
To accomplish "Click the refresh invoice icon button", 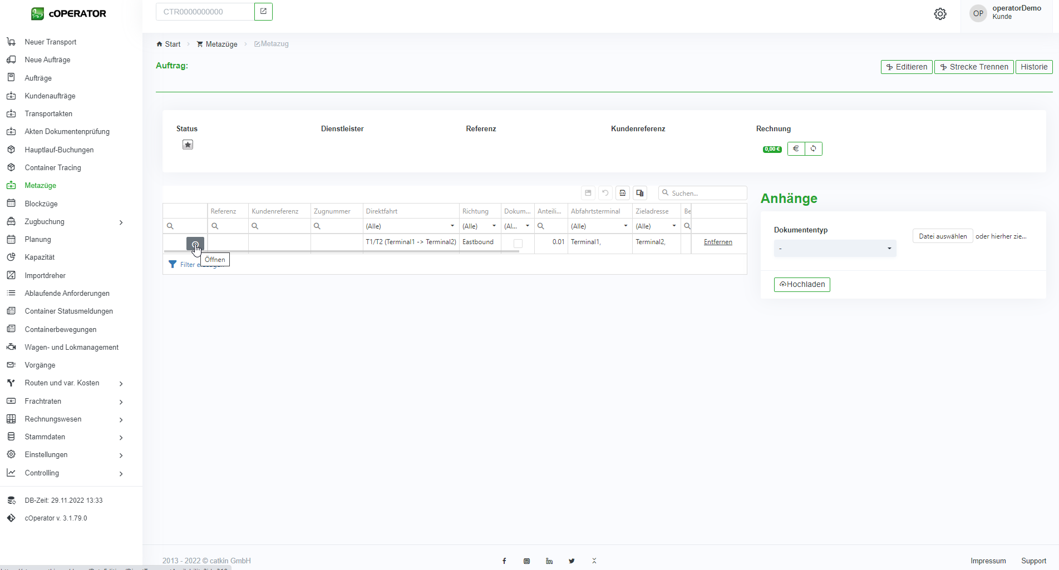I will click(x=814, y=148).
